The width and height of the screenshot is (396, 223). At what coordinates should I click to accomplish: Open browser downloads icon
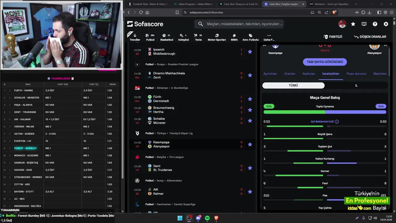pyautogui.click(x=369, y=12)
